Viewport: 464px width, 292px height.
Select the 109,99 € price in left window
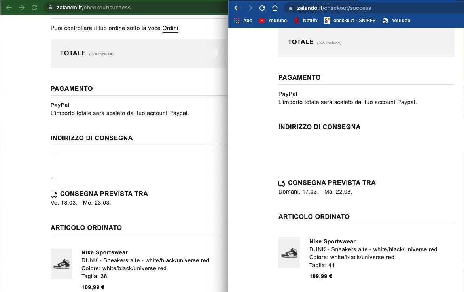tap(93, 287)
